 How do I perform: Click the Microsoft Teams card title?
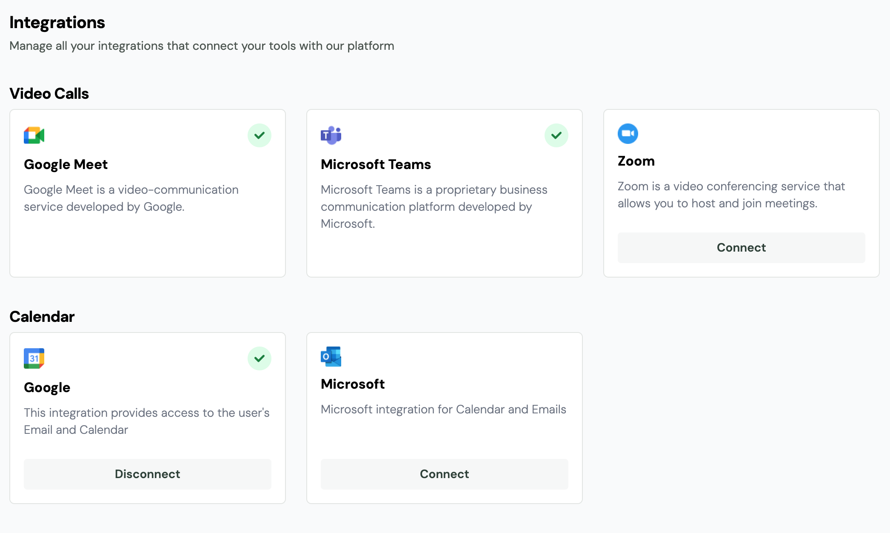point(376,164)
